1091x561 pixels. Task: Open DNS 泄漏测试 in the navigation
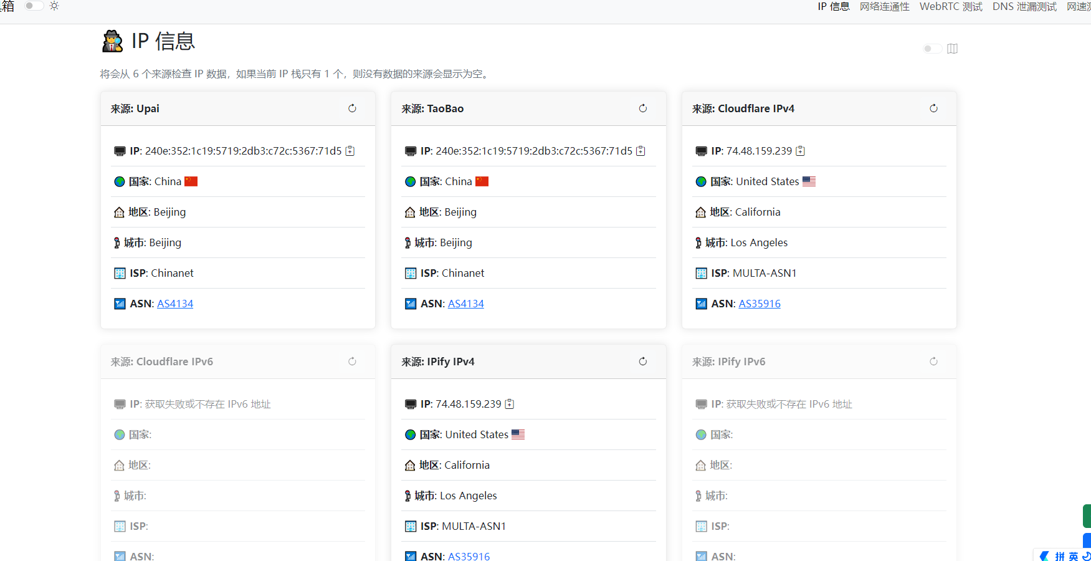click(1024, 6)
